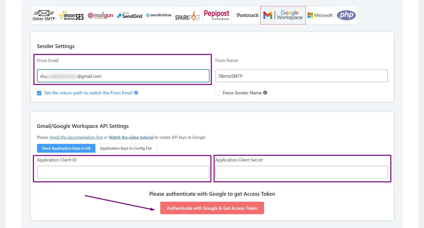This screenshot has height=228, width=424.
Task: Choose the Microsoft mailer logo
Action: pos(320,15)
